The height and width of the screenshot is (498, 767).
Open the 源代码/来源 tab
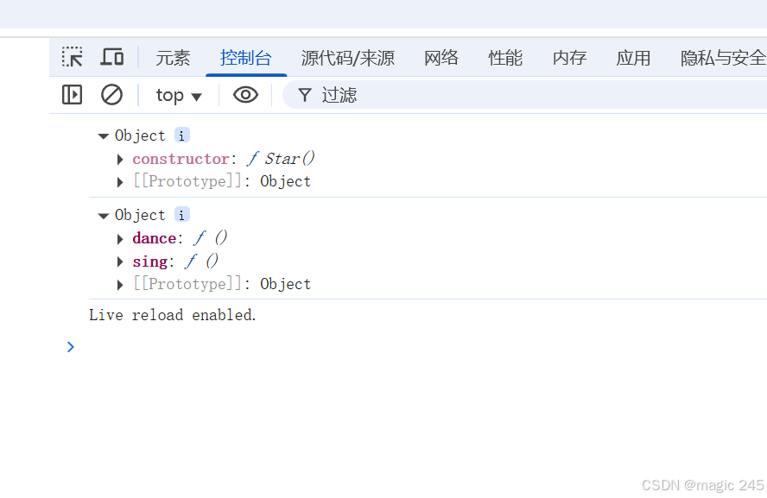pyautogui.click(x=348, y=58)
